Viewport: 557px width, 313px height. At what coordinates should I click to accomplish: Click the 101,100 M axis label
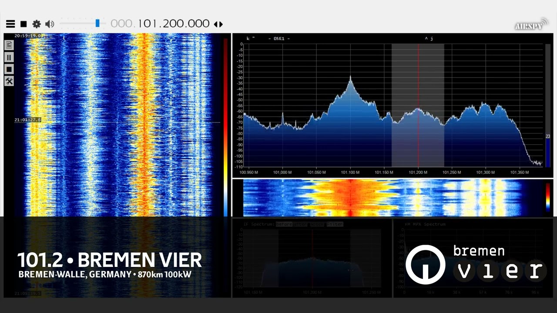[x=350, y=173]
